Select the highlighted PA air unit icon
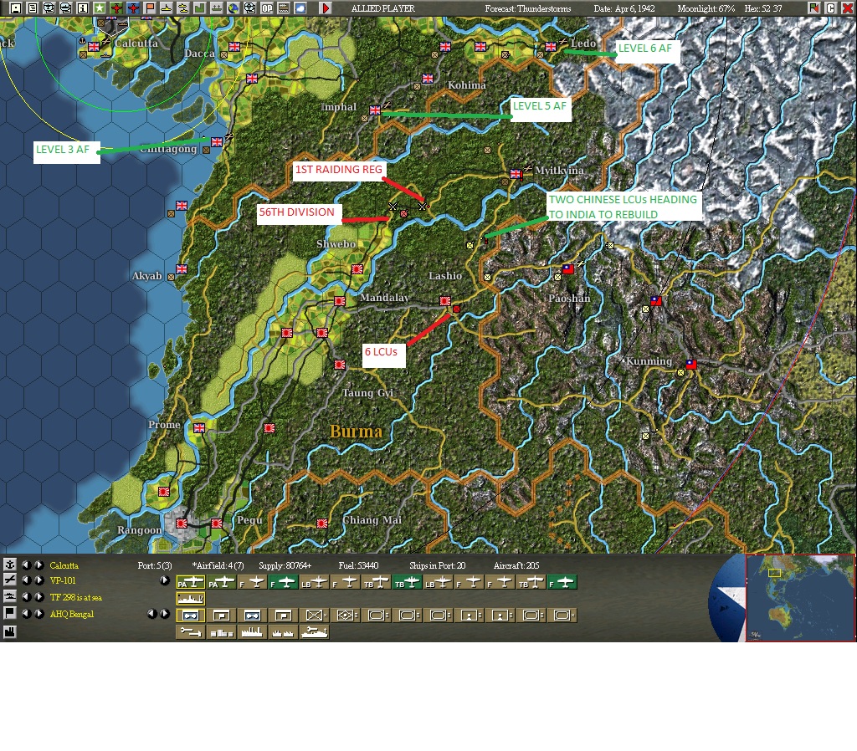 tap(191, 583)
